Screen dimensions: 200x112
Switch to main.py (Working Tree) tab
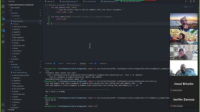click(131, 1)
